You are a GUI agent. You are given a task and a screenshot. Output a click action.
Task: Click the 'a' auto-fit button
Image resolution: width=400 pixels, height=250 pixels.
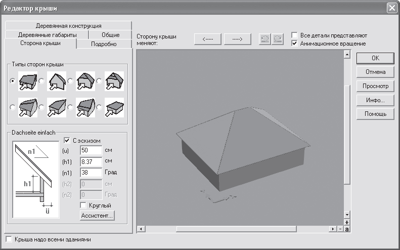(347, 229)
